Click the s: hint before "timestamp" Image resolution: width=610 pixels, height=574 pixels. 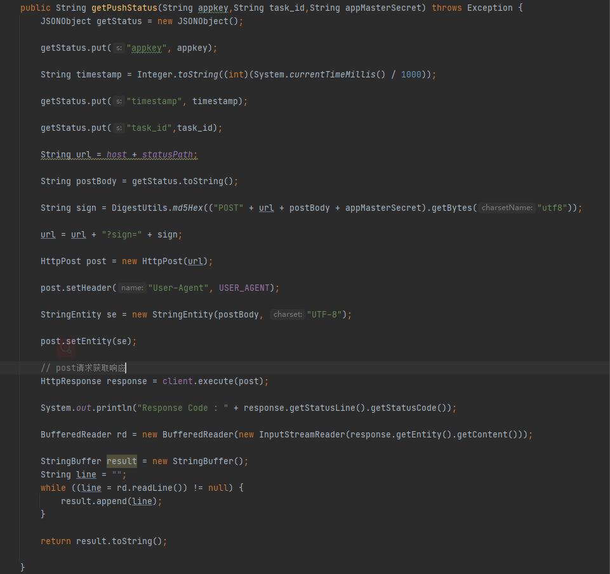pyautogui.click(x=119, y=101)
